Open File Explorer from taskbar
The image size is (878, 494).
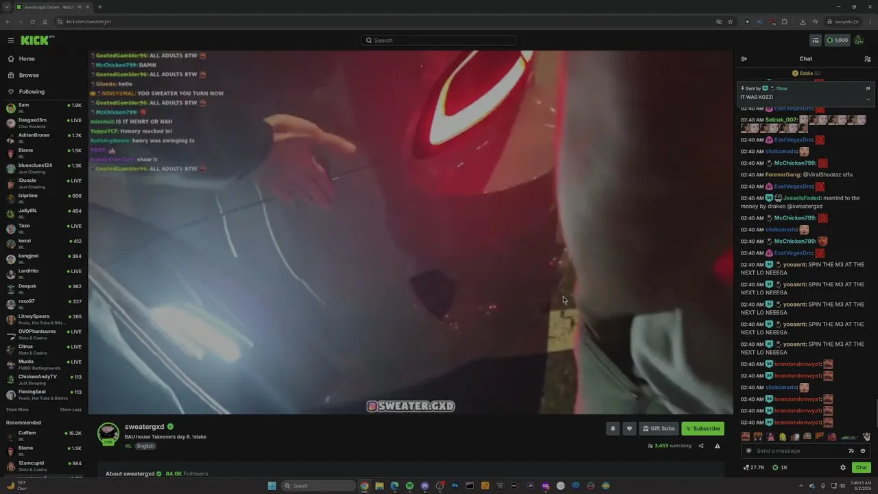[x=379, y=486]
